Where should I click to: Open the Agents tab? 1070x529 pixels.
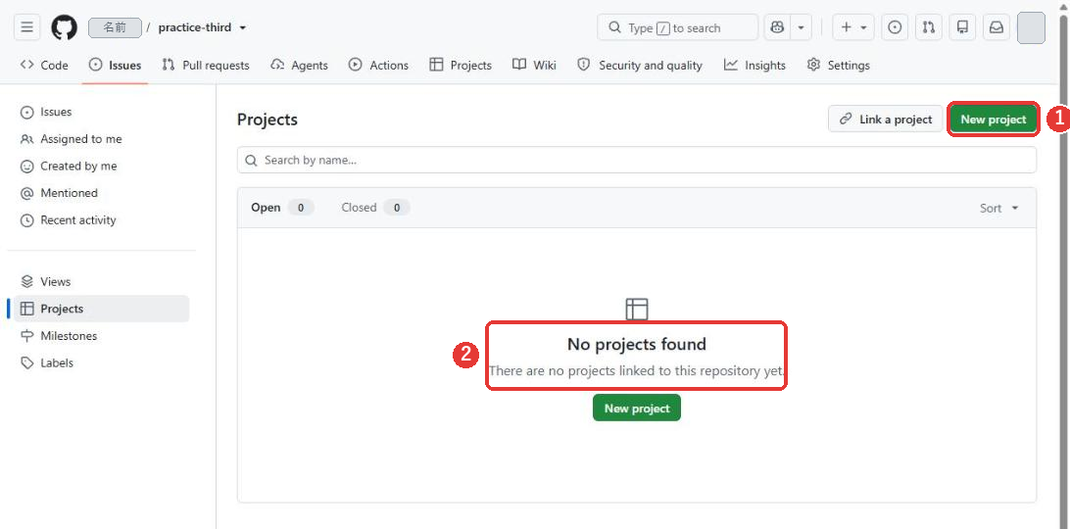300,66
